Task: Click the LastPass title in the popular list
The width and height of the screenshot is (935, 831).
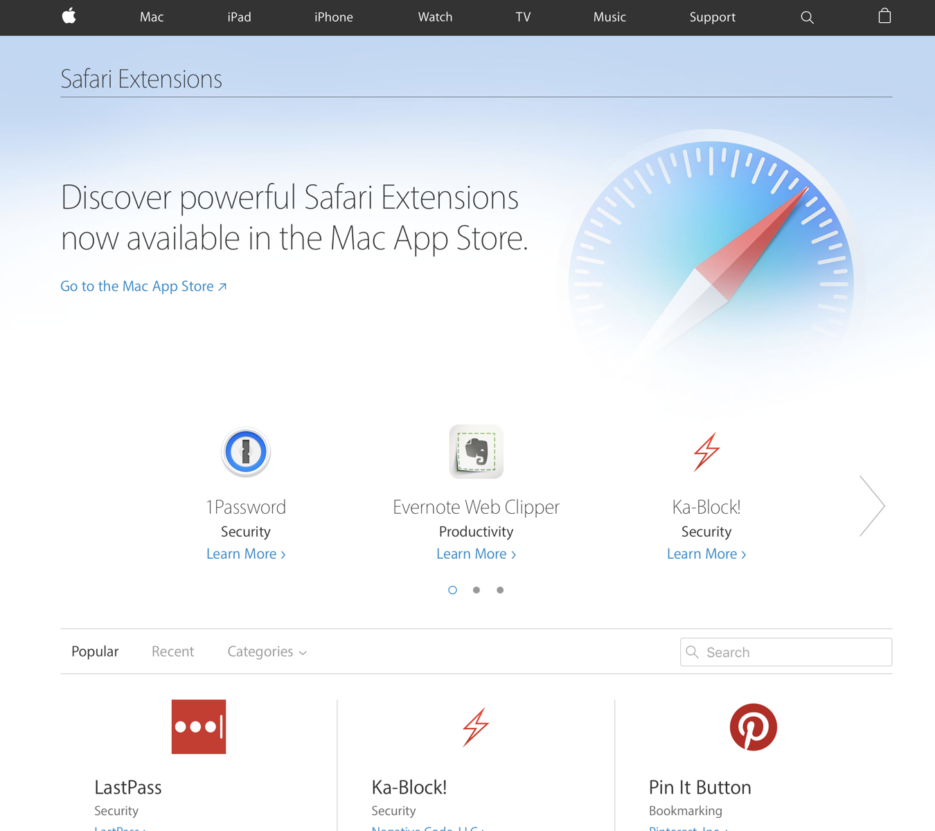Action: click(128, 787)
